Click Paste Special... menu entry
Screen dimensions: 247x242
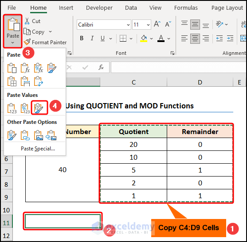coord(38,149)
